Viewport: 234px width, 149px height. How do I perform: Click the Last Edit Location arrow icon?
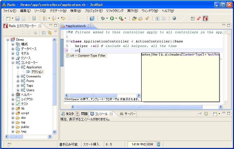pyautogui.click(x=63, y=18)
